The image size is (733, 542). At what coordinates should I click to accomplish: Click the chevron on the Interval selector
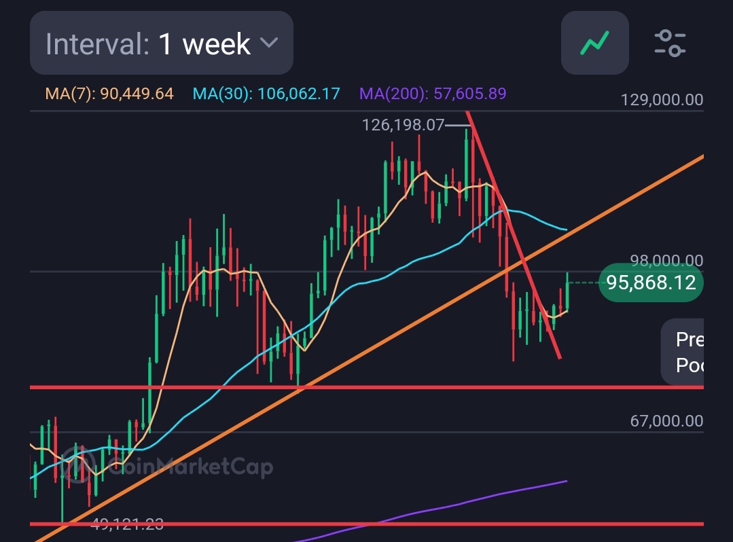coord(269,43)
